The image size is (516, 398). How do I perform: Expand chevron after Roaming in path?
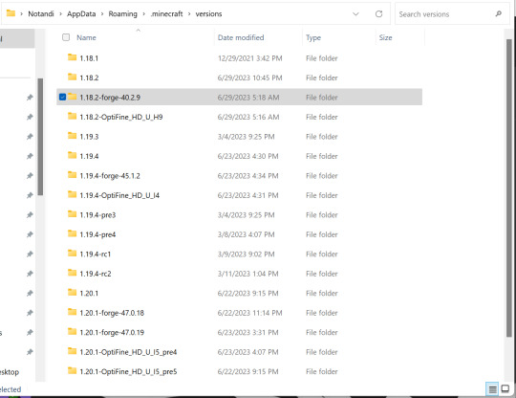click(x=143, y=13)
